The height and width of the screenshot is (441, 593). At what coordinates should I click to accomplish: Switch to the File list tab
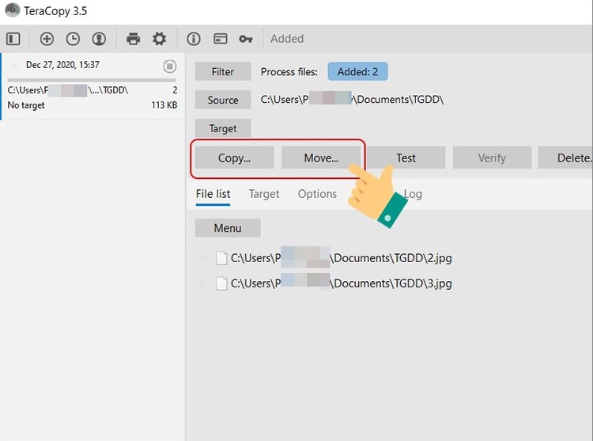(213, 194)
